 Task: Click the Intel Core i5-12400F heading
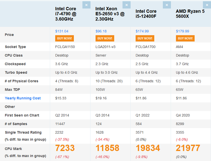point(146,14)
